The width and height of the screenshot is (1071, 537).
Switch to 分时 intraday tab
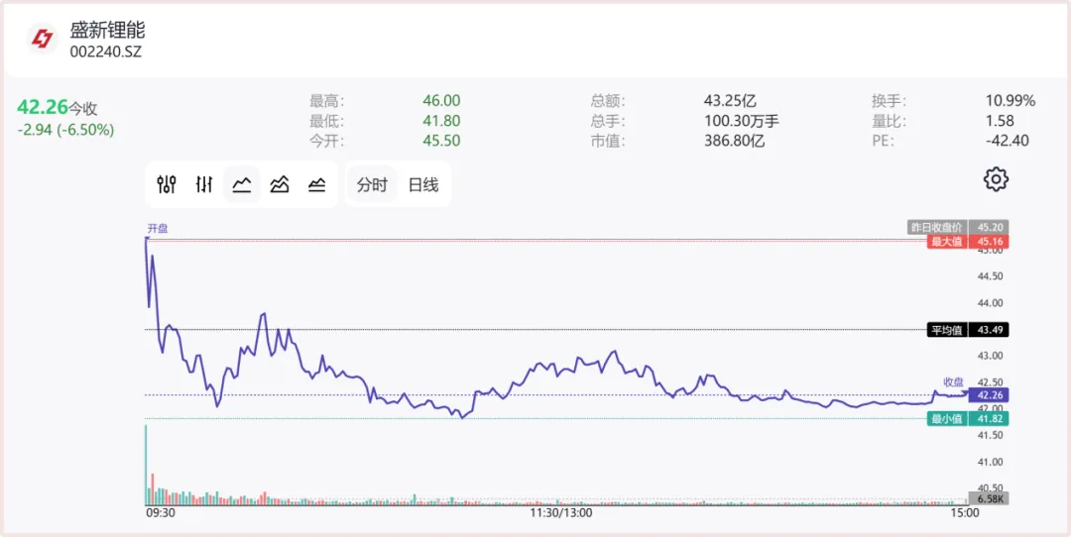coord(372,184)
